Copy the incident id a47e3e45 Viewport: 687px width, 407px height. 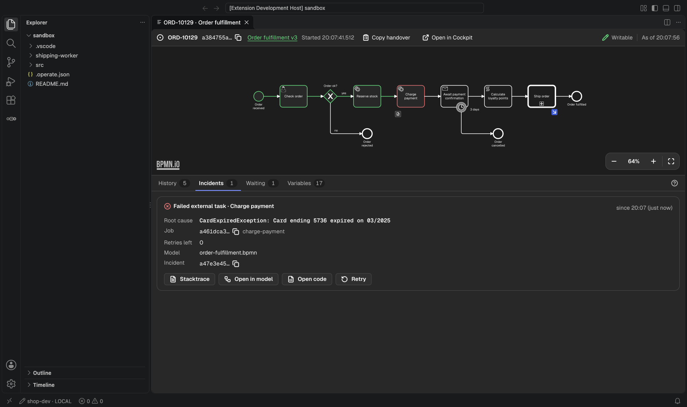236,264
